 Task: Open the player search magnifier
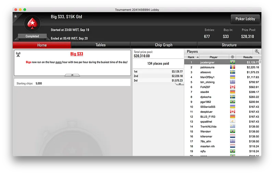[x=257, y=51]
